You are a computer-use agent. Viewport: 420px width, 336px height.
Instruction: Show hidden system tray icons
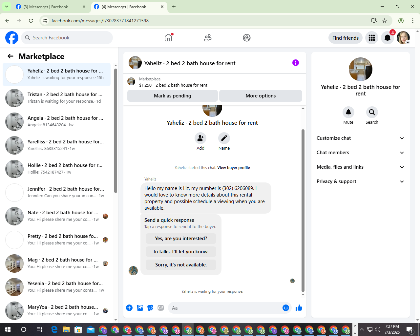point(362,329)
